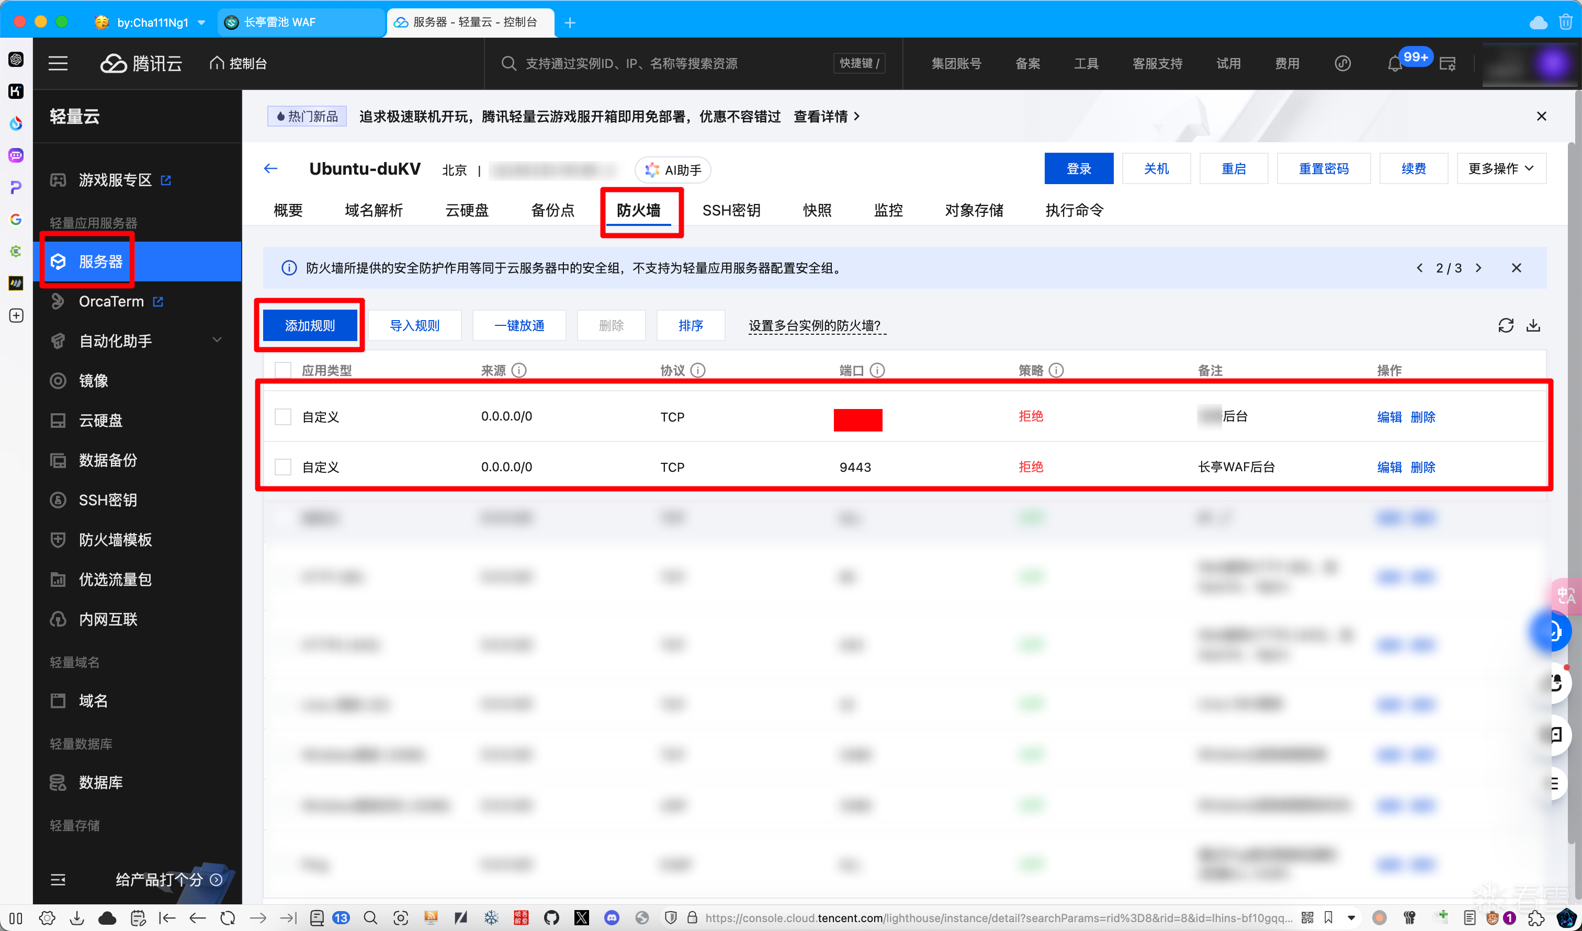The height and width of the screenshot is (931, 1582).
Task: Open the Discord bookmark in bottom bar
Action: (612, 917)
